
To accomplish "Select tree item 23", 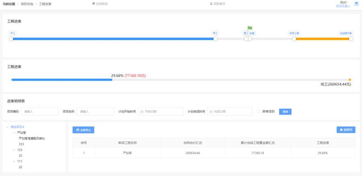I will click(x=20, y=156).
